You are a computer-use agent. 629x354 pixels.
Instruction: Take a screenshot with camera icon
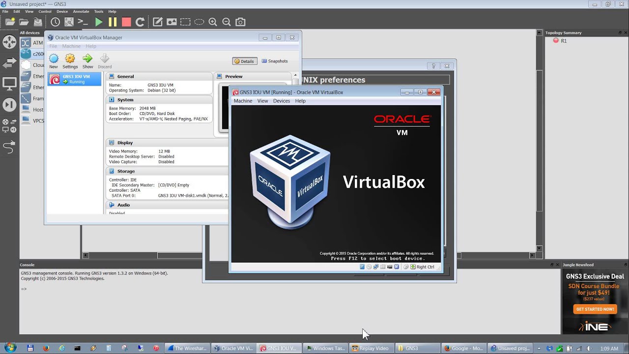point(240,22)
